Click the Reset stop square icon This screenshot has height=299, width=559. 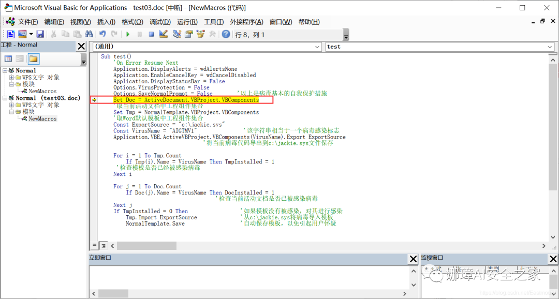151,34
